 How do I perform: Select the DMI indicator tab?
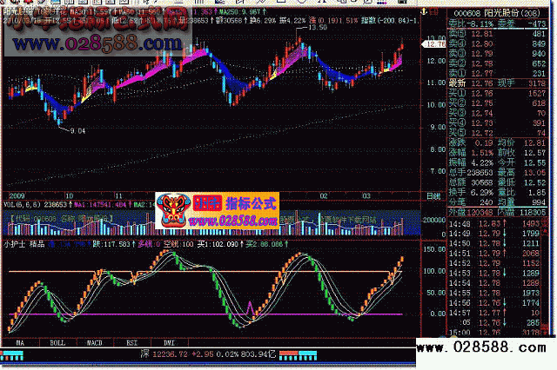click(x=167, y=343)
